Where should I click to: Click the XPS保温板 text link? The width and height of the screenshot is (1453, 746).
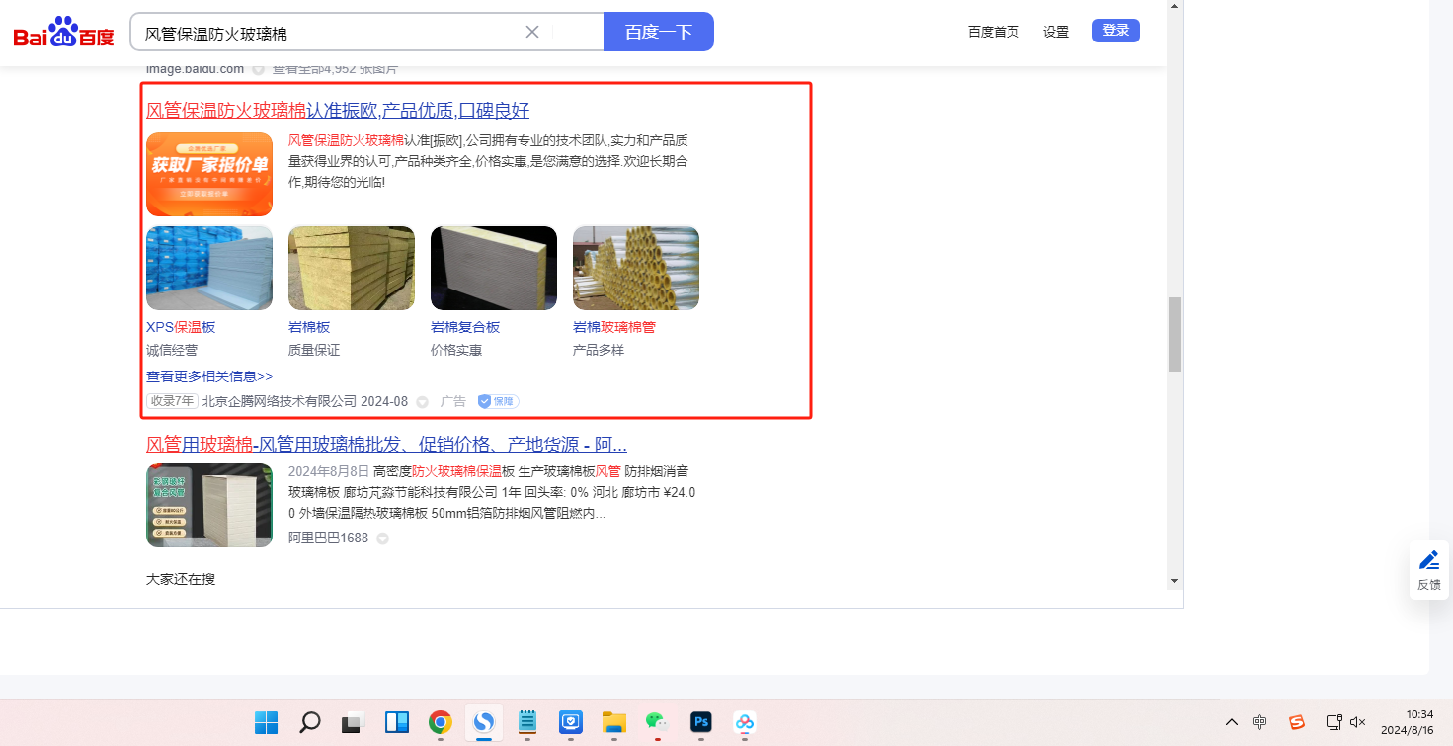[x=181, y=327]
